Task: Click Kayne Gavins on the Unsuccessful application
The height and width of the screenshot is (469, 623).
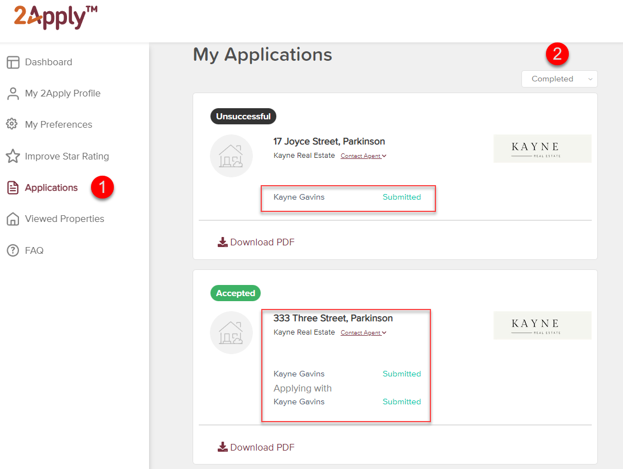Action: [299, 197]
